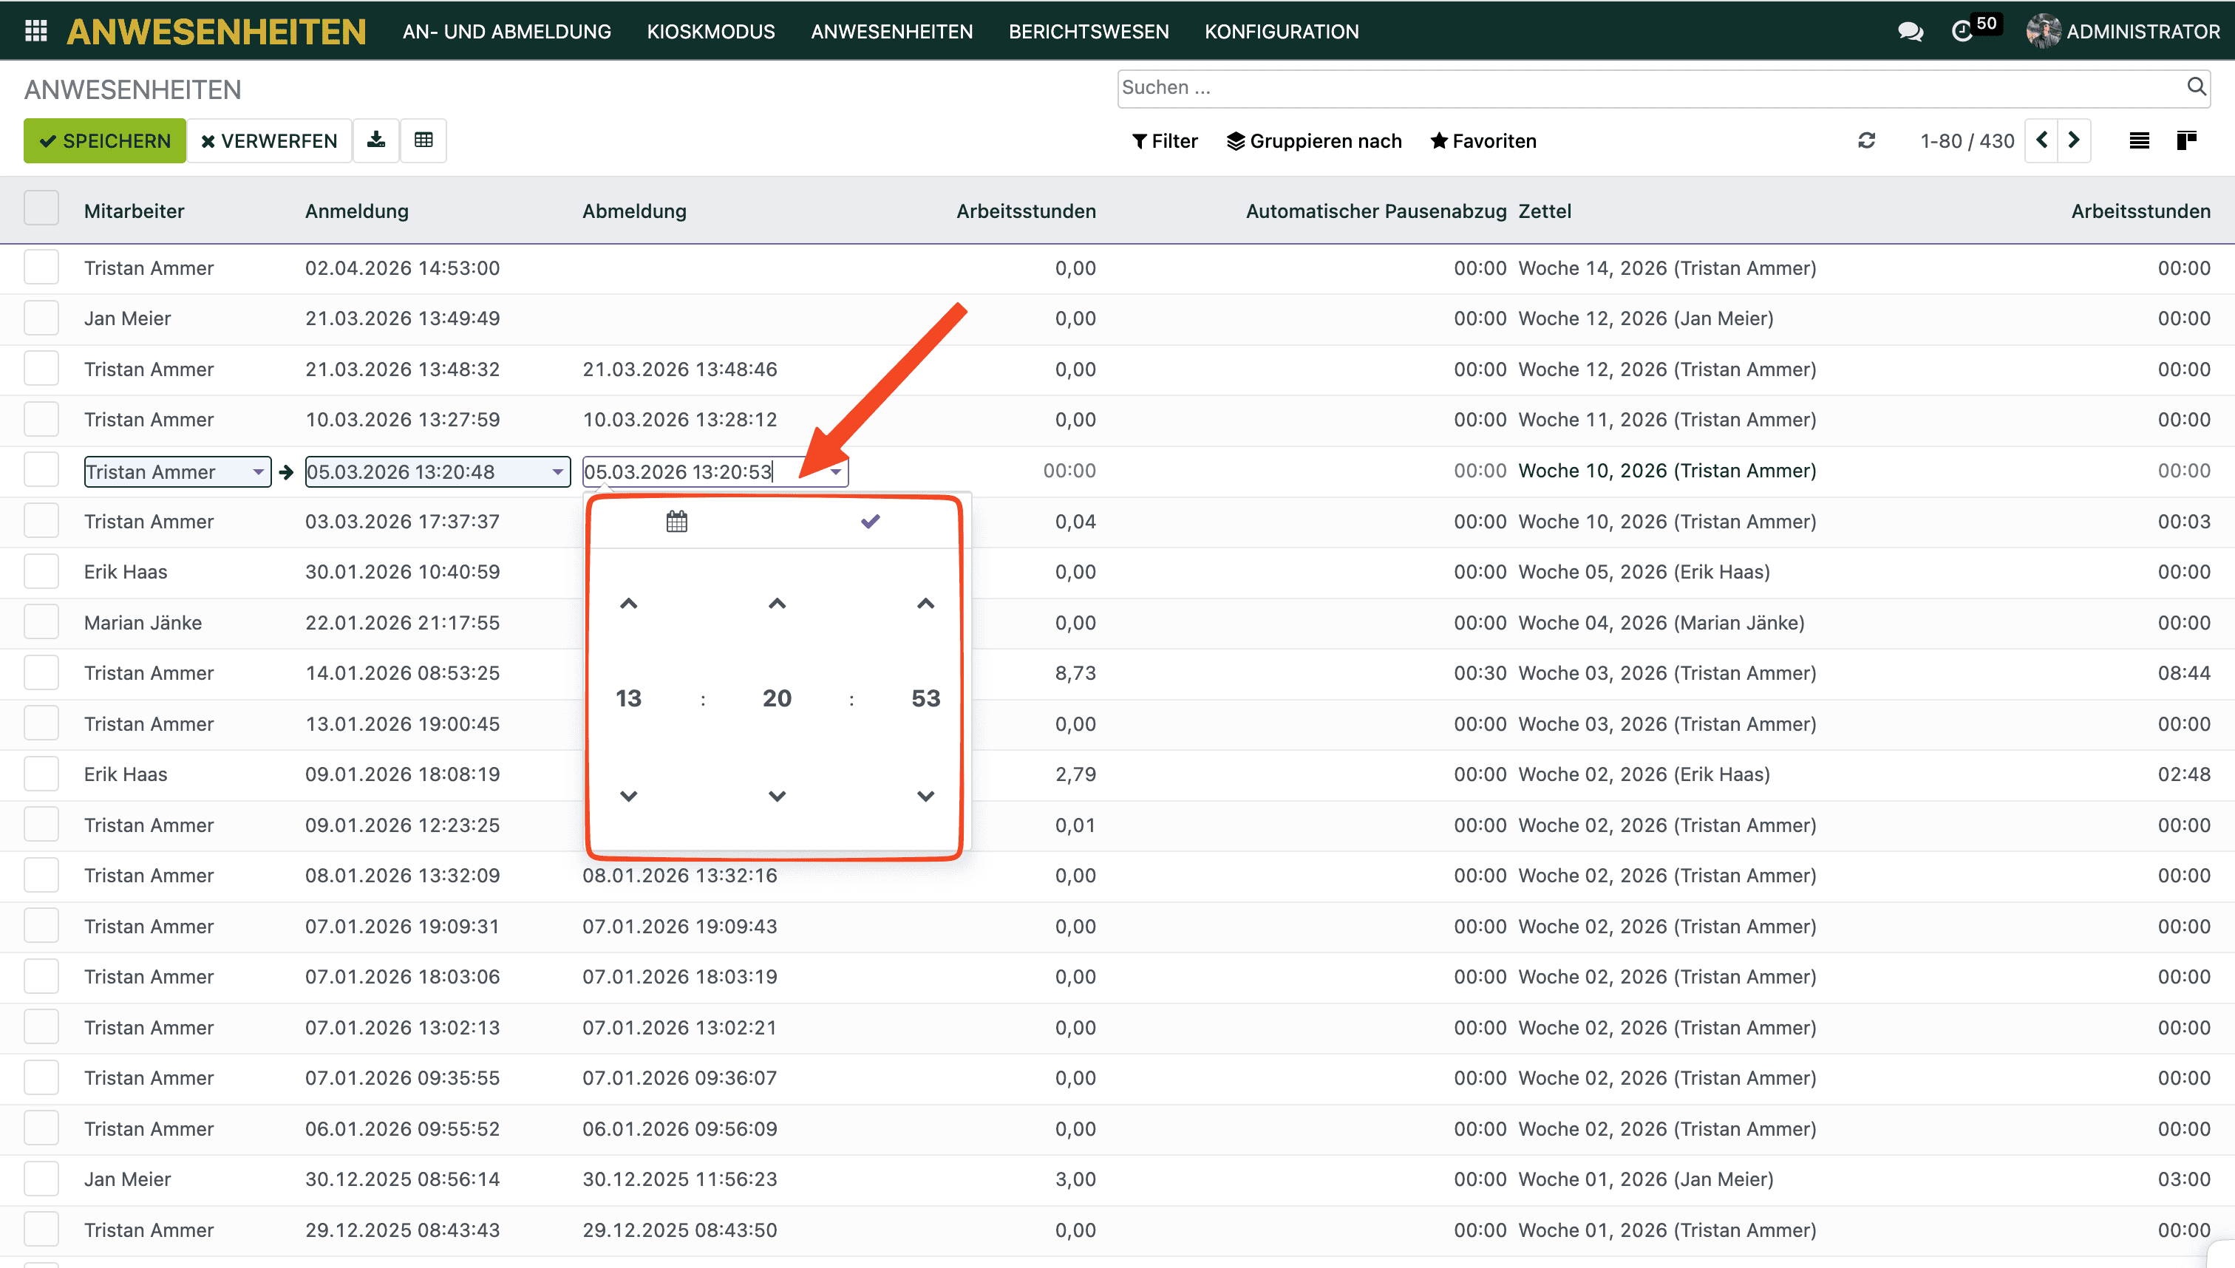Open the Berichtswesen menu
This screenshot has height=1268, width=2235.
[x=1088, y=31]
